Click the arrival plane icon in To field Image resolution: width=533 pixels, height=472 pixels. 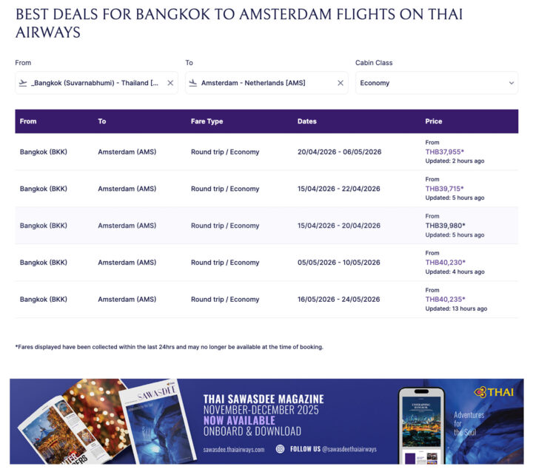click(x=193, y=83)
